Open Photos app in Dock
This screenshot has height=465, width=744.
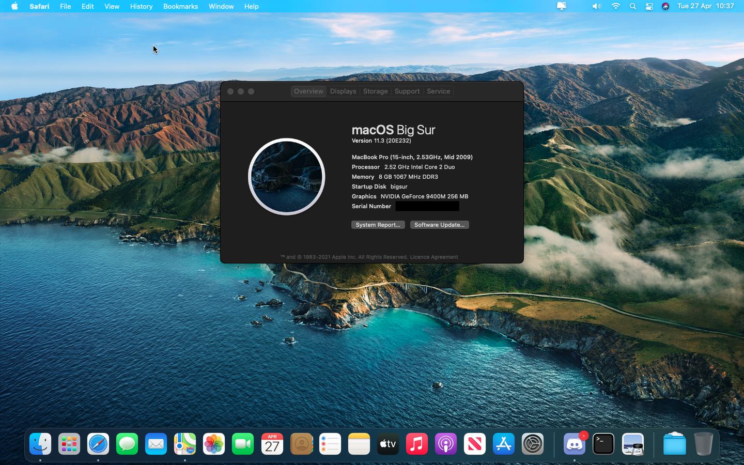click(x=214, y=444)
